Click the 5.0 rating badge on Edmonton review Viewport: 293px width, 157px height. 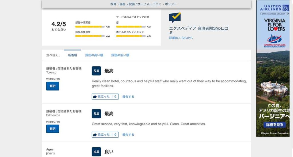pyautogui.click(x=96, y=114)
